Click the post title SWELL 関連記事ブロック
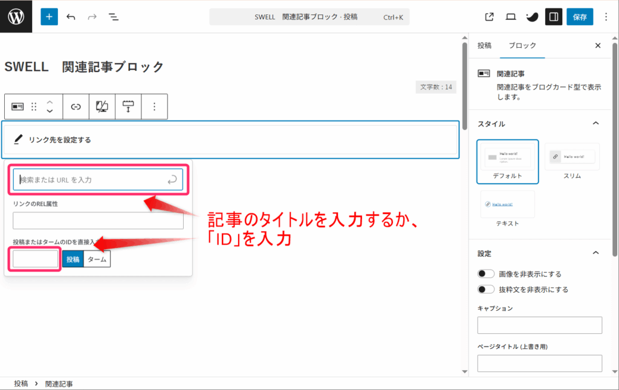 83,67
